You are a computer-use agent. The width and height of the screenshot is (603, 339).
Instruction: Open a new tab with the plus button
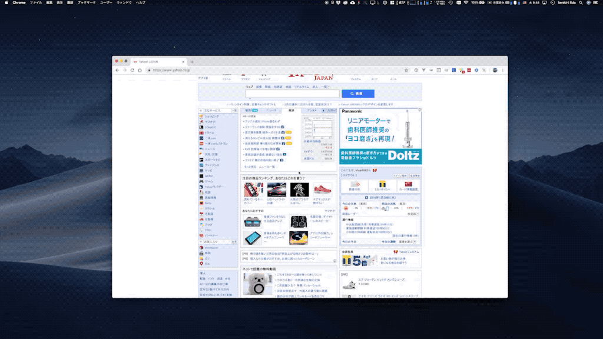[192, 62]
